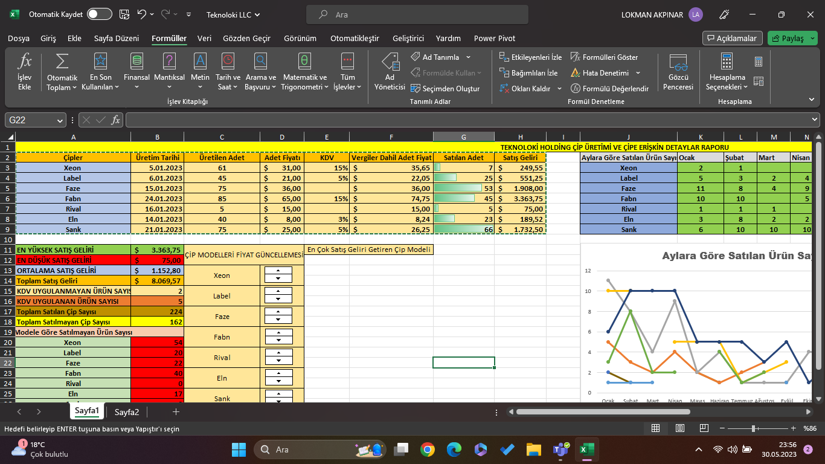The width and height of the screenshot is (825, 464).
Task: Click Okları Kaldır to remove arrows
Action: coord(525,89)
